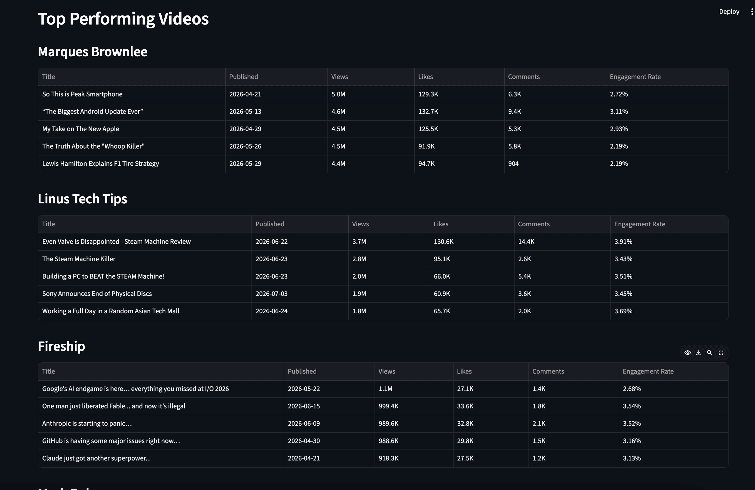
Task: Select the 999.4K views cell
Action: click(x=414, y=406)
